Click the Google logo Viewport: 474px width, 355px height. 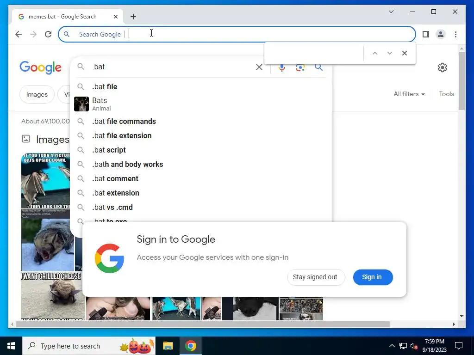click(x=41, y=67)
